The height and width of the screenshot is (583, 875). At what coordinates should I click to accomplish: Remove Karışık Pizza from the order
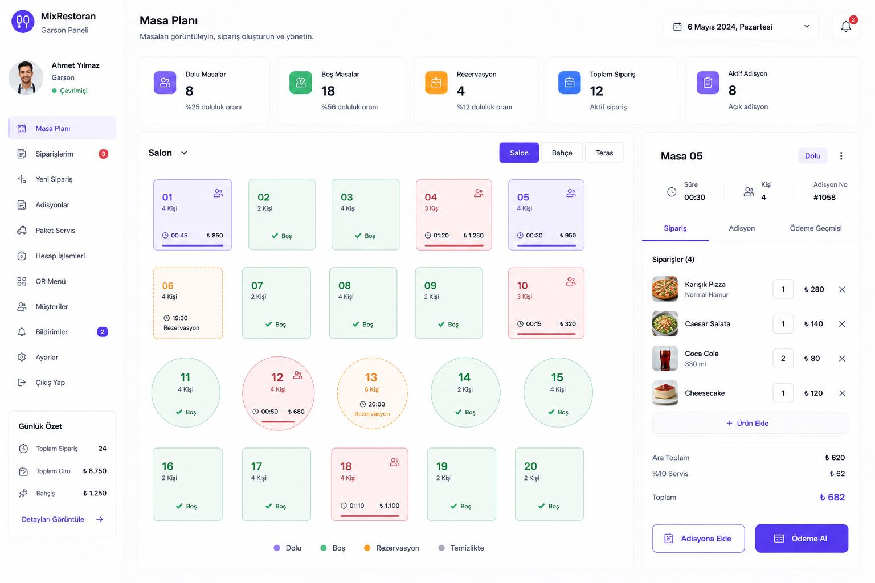pyautogui.click(x=842, y=289)
